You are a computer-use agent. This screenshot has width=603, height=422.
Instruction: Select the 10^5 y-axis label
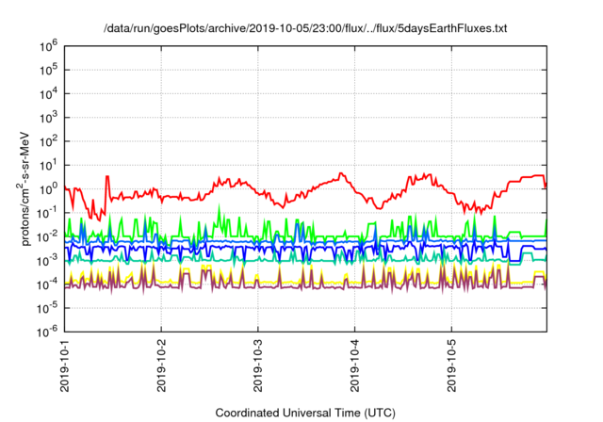click(x=48, y=71)
